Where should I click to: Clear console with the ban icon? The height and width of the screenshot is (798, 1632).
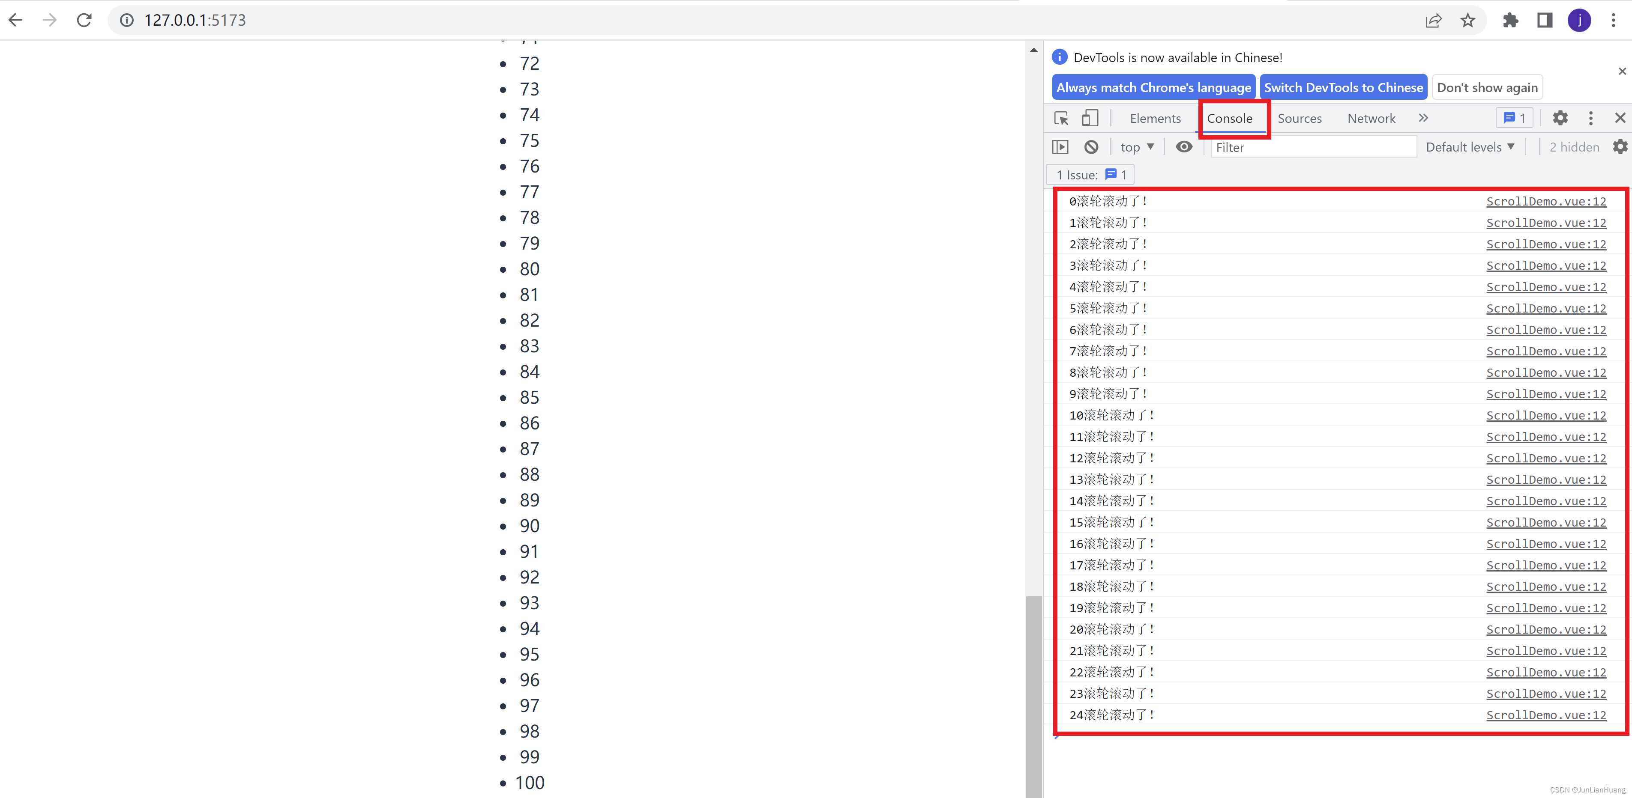1091,147
